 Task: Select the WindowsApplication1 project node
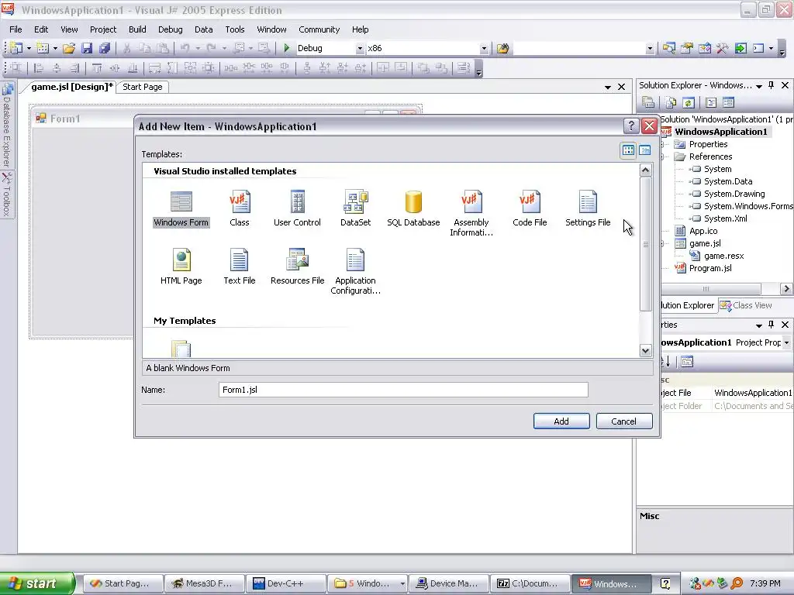[720, 132]
